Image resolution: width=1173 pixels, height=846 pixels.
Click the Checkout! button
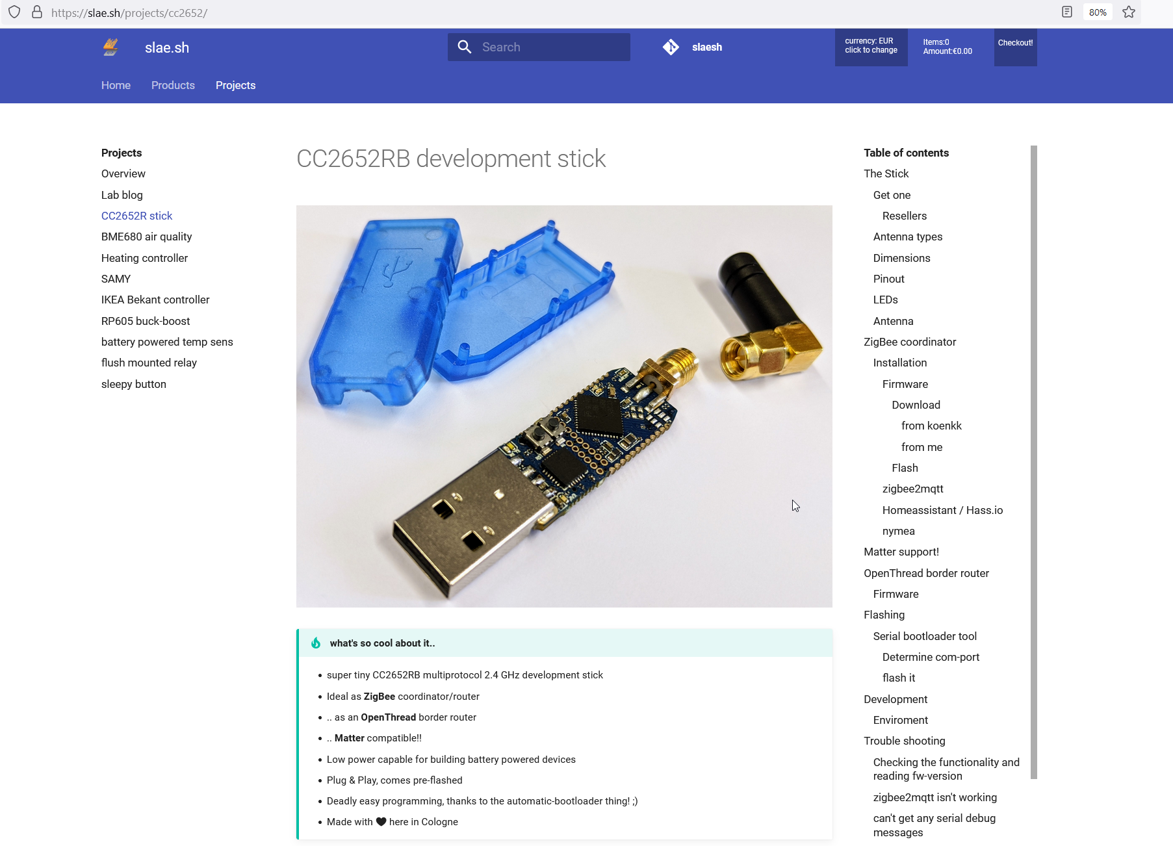point(1015,44)
